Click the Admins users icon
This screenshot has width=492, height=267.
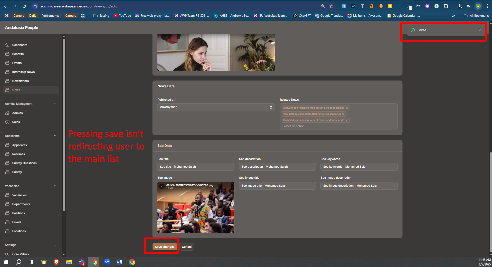(7, 113)
